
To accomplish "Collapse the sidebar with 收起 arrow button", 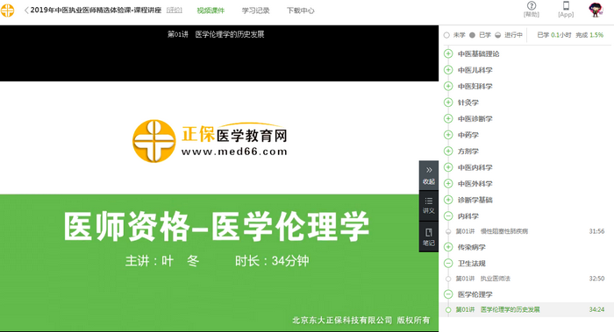I will (429, 175).
